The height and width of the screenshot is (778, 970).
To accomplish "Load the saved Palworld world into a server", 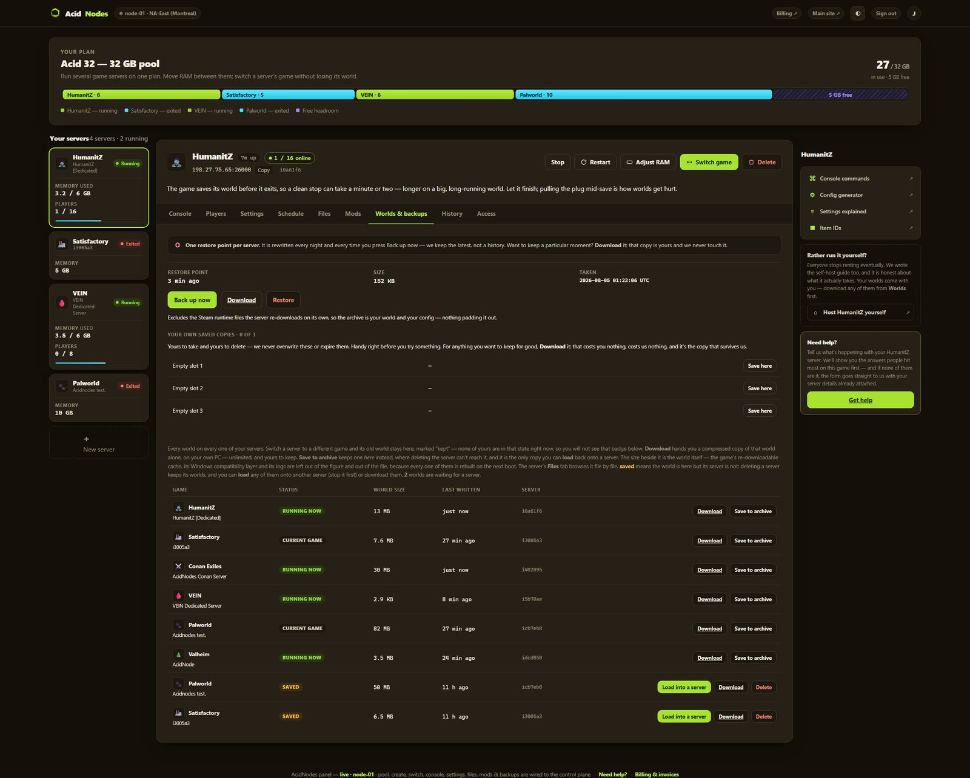I will [684, 687].
